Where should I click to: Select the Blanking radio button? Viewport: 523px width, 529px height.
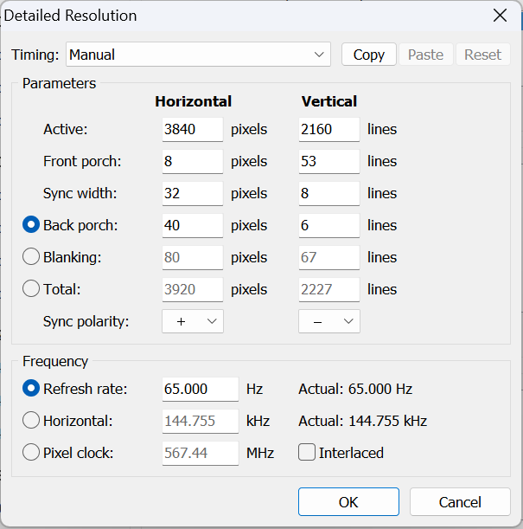point(31,257)
